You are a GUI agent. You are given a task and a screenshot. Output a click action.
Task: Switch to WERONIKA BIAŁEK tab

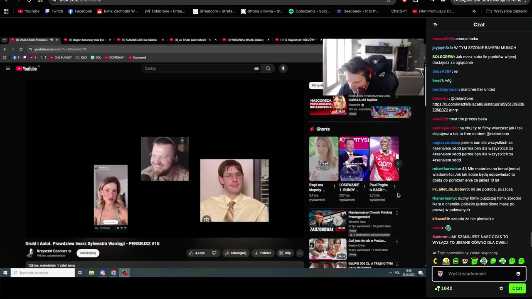click(246, 40)
